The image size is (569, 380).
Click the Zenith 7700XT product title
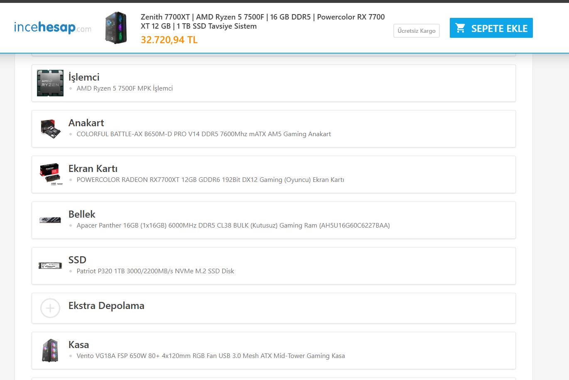coord(262,22)
